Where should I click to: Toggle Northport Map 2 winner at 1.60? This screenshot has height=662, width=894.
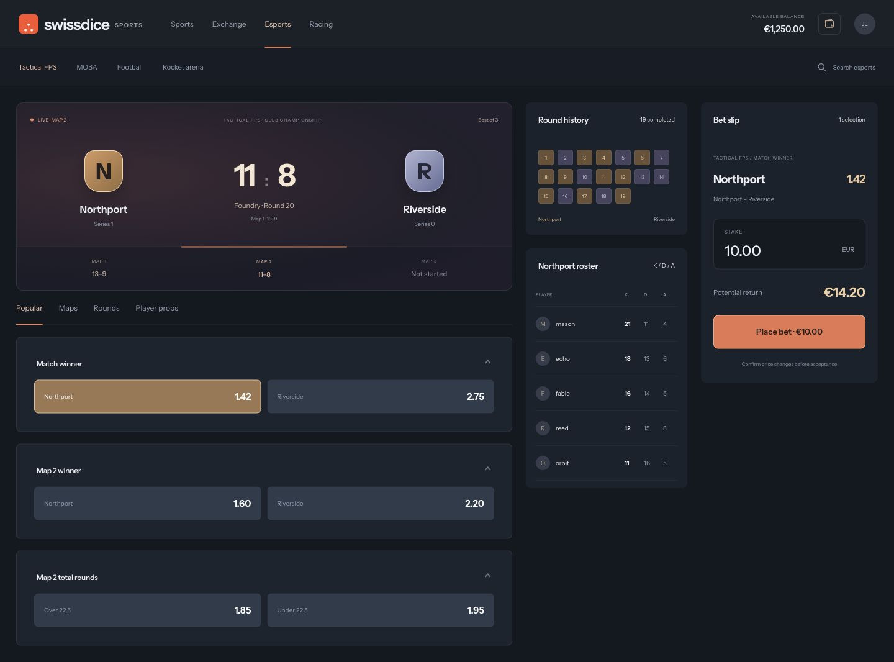[148, 503]
